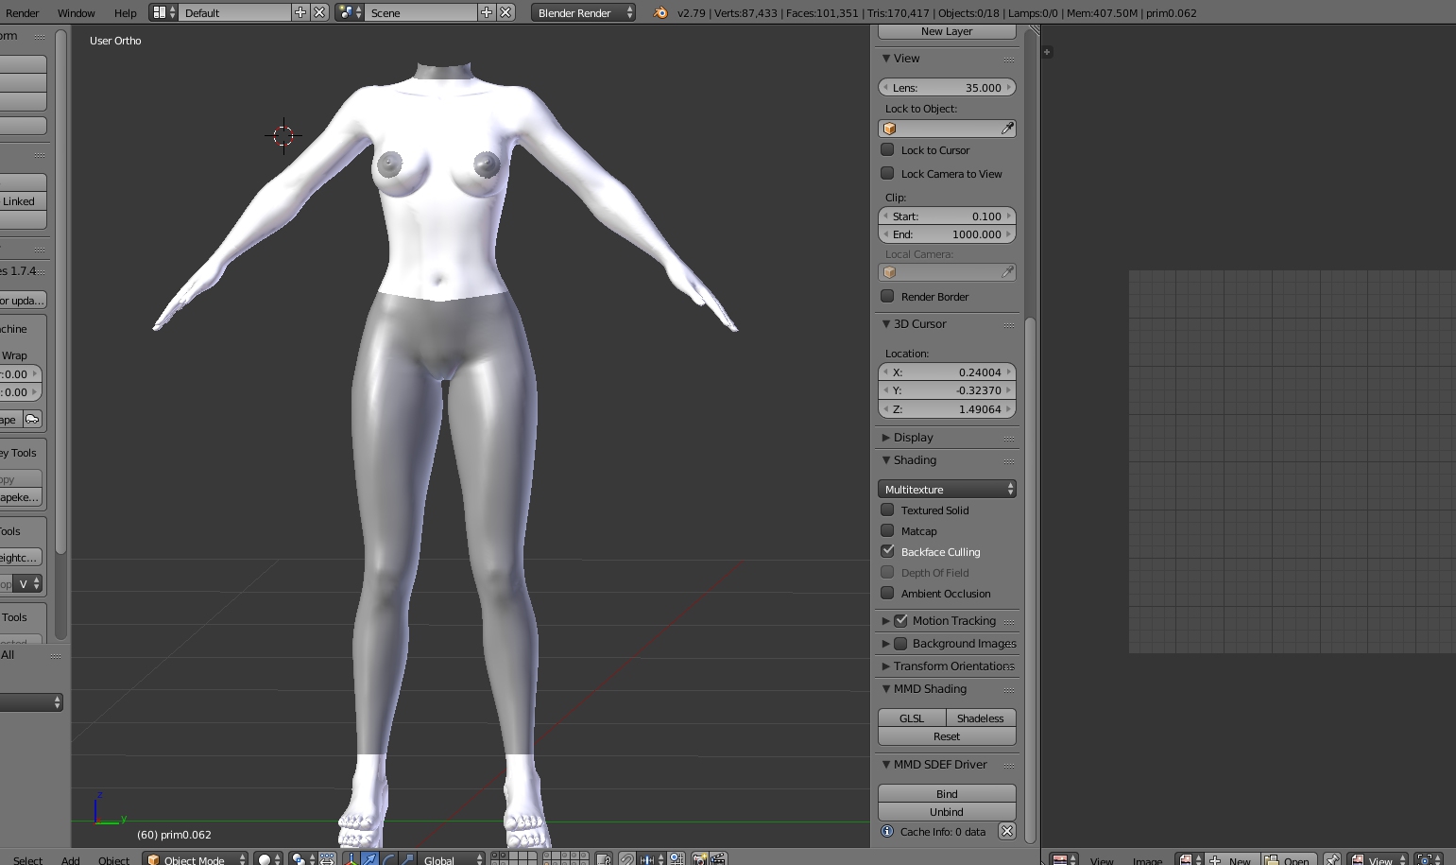The height and width of the screenshot is (865, 1456).
Task: Toggle manipulate center points icon
Action: coord(327,859)
